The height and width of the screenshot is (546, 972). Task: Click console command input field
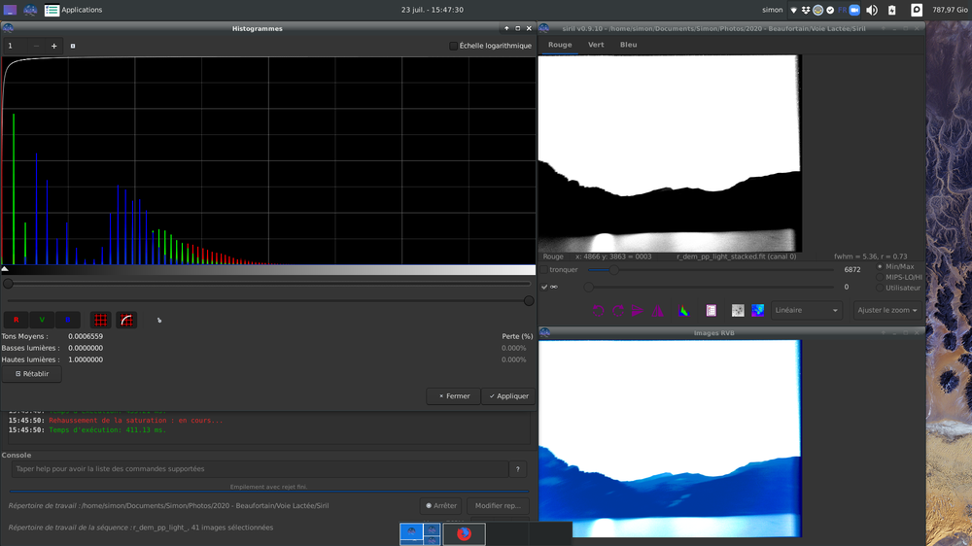pos(260,469)
